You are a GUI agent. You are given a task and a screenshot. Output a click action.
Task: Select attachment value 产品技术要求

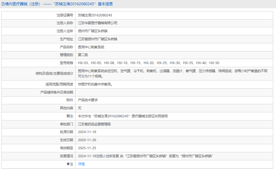point(88,100)
